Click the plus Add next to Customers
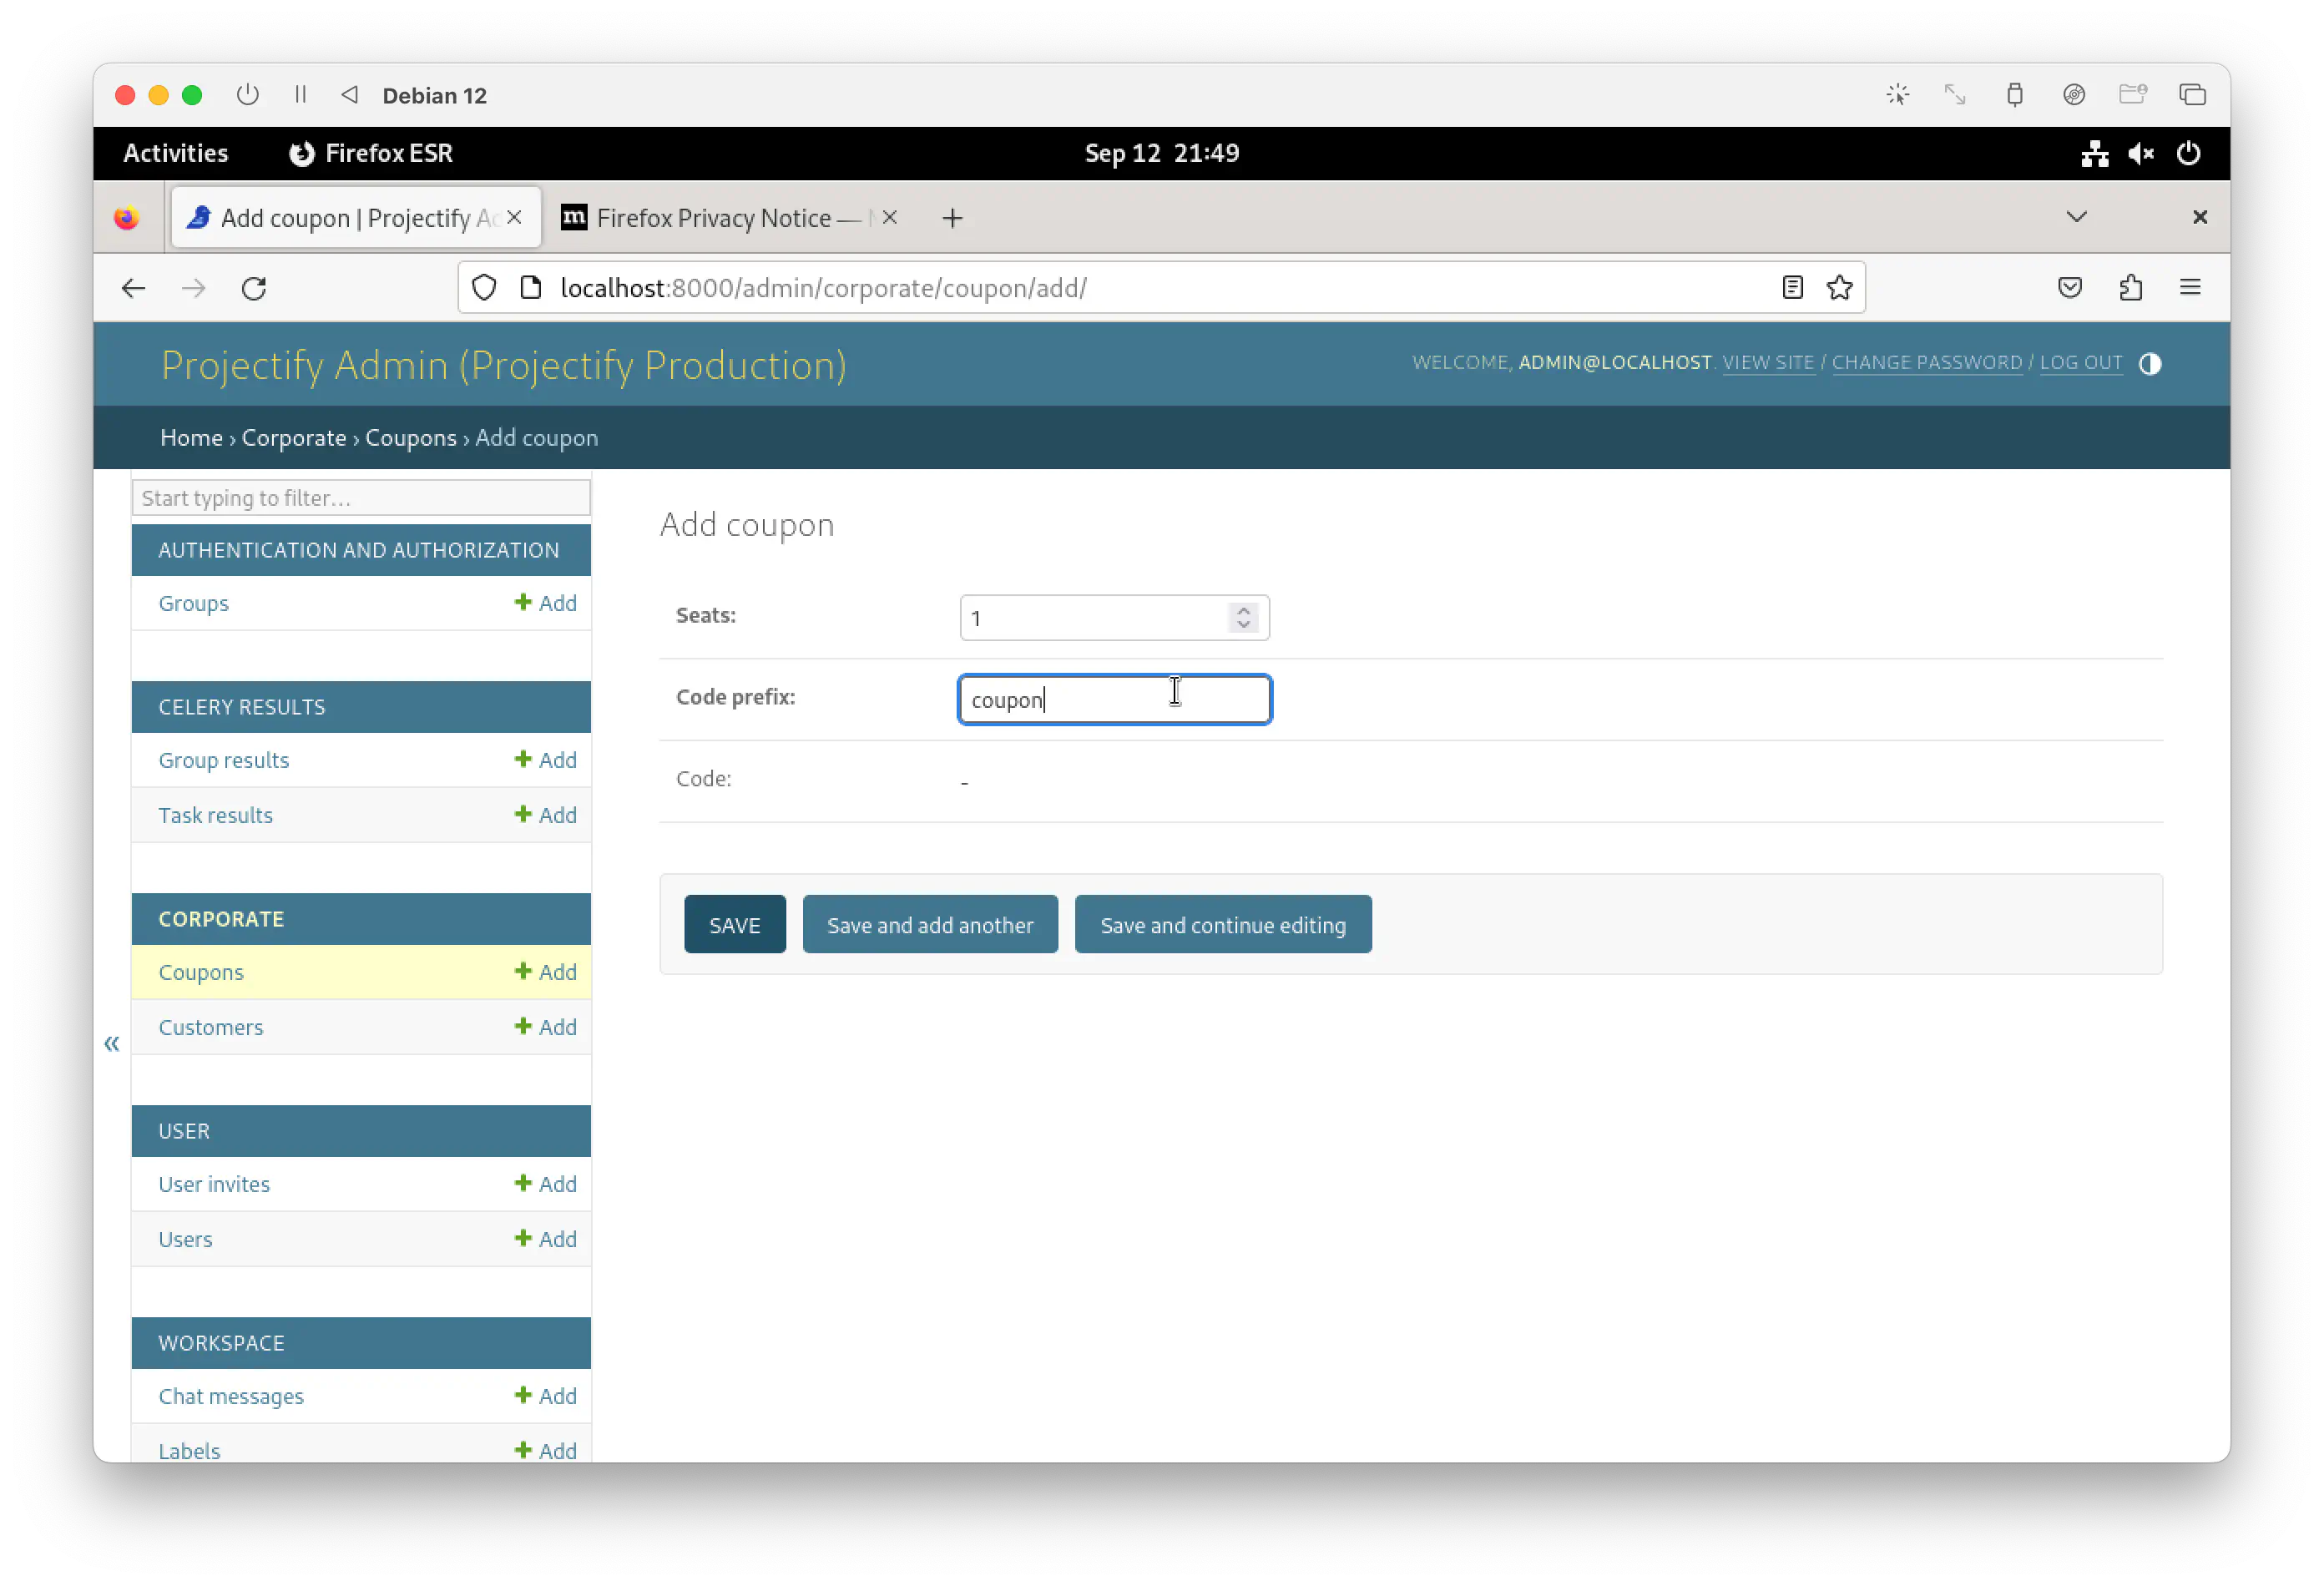This screenshot has width=2324, height=1586. click(x=545, y=1027)
